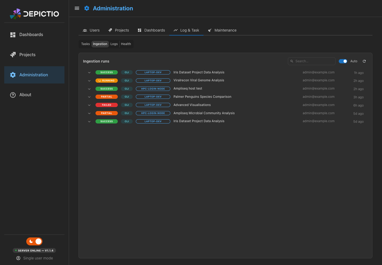382x265 pixels.
Task: Select the Ingestion sub-tab
Action: click(x=100, y=44)
